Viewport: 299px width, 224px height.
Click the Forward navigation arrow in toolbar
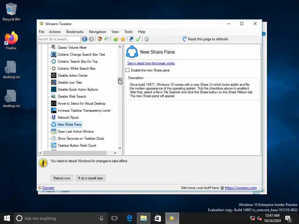coord(91,39)
